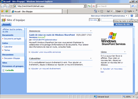Click the Refresh page icon

(x=89, y=6)
